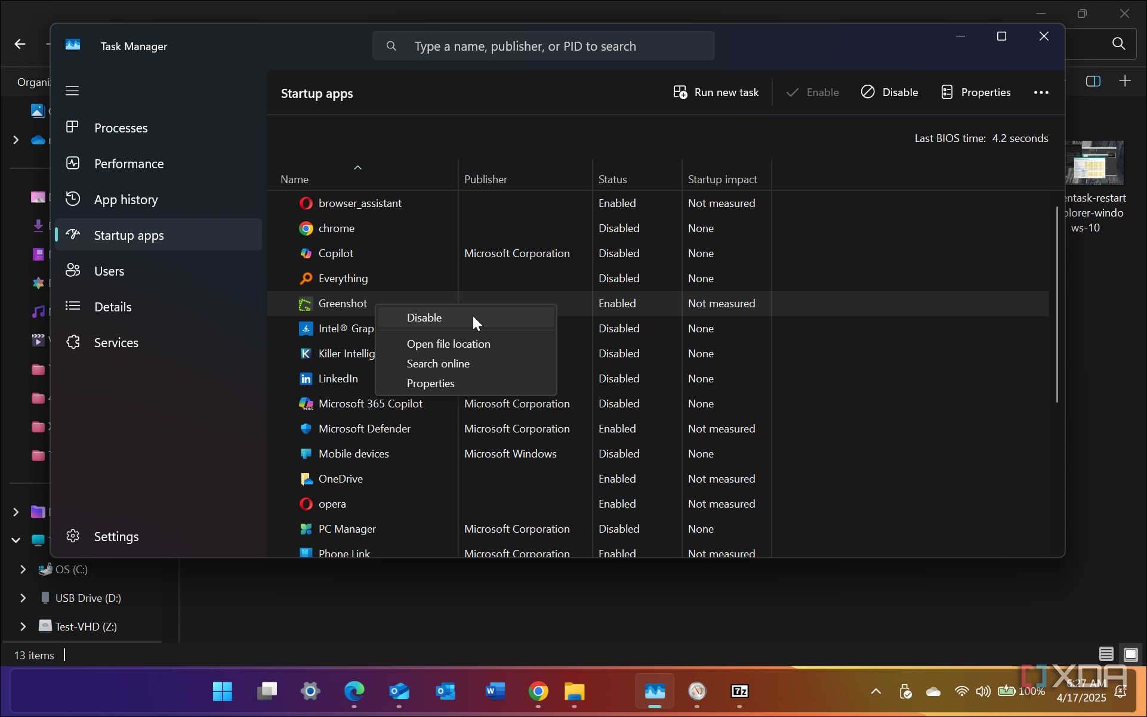Click the three-dots more options icon
The width and height of the screenshot is (1147, 717).
coord(1041,92)
